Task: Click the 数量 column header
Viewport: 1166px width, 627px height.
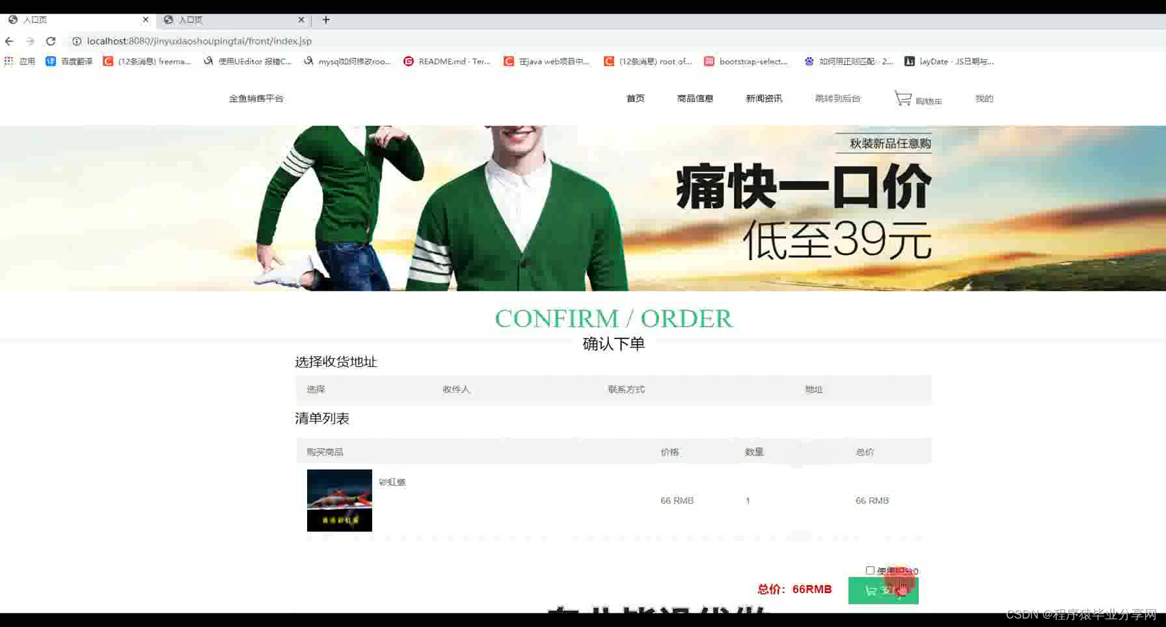Action: (754, 451)
